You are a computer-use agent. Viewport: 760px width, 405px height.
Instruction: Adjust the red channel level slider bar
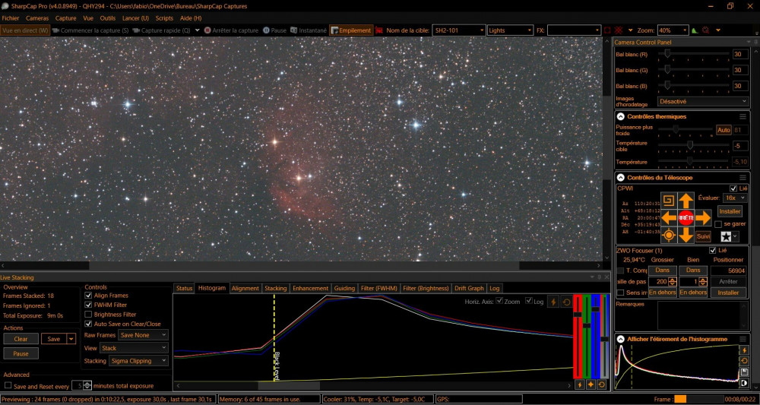pyautogui.click(x=578, y=336)
